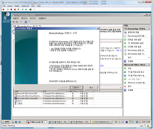
Task: Open the Clipboard menu
Action: 25,6
